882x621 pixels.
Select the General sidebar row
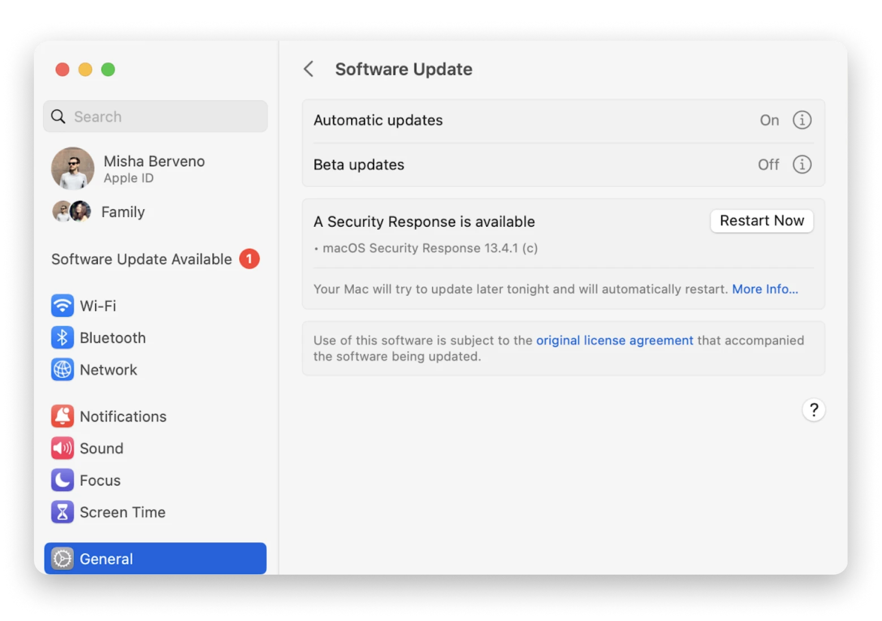155,559
